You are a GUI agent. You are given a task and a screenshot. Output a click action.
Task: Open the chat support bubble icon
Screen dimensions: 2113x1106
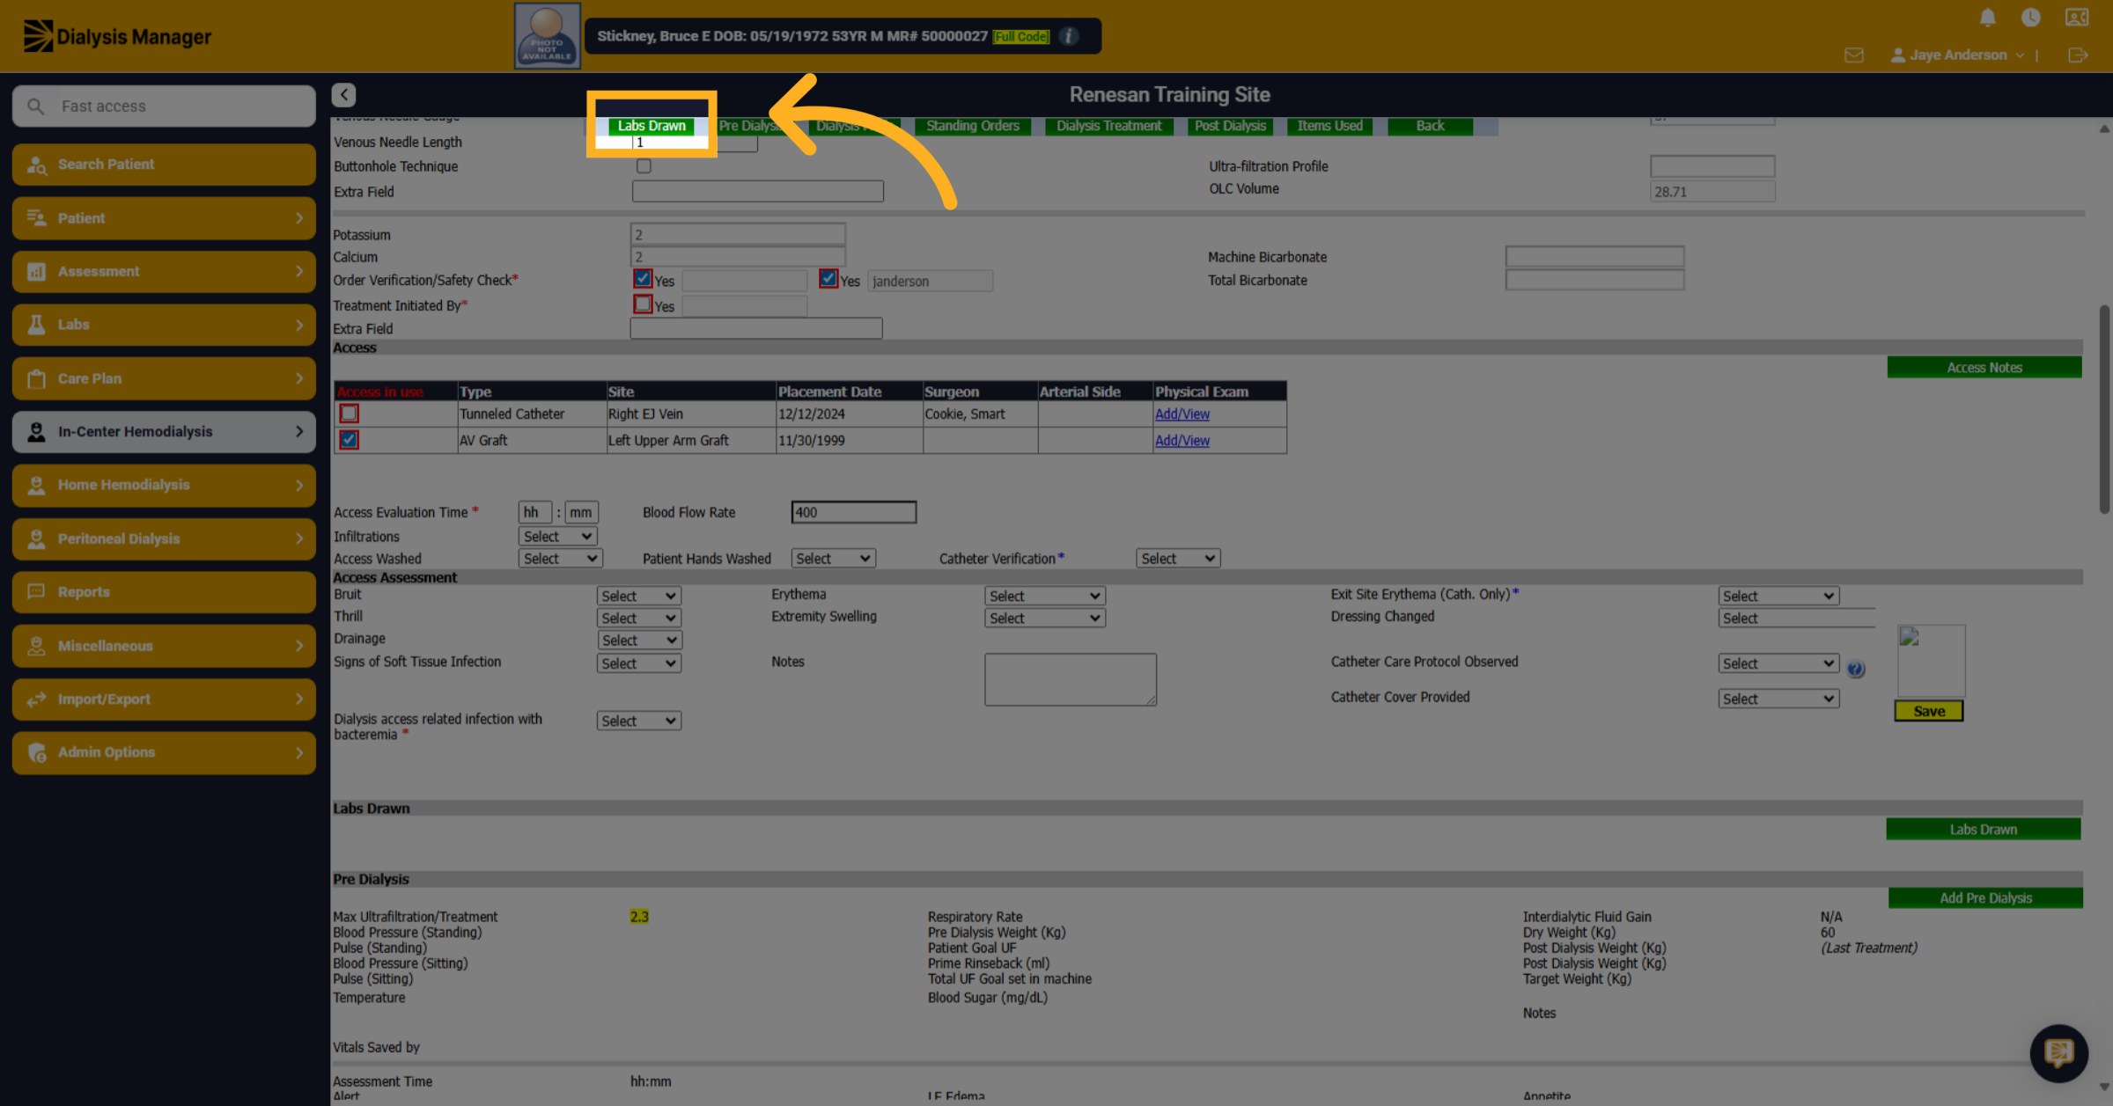point(2058,1052)
